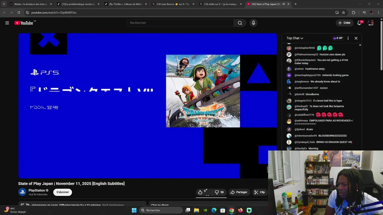Click the search magnifier button
Image resolution: width=383 pixels, height=215 pixels.
click(240, 23)
